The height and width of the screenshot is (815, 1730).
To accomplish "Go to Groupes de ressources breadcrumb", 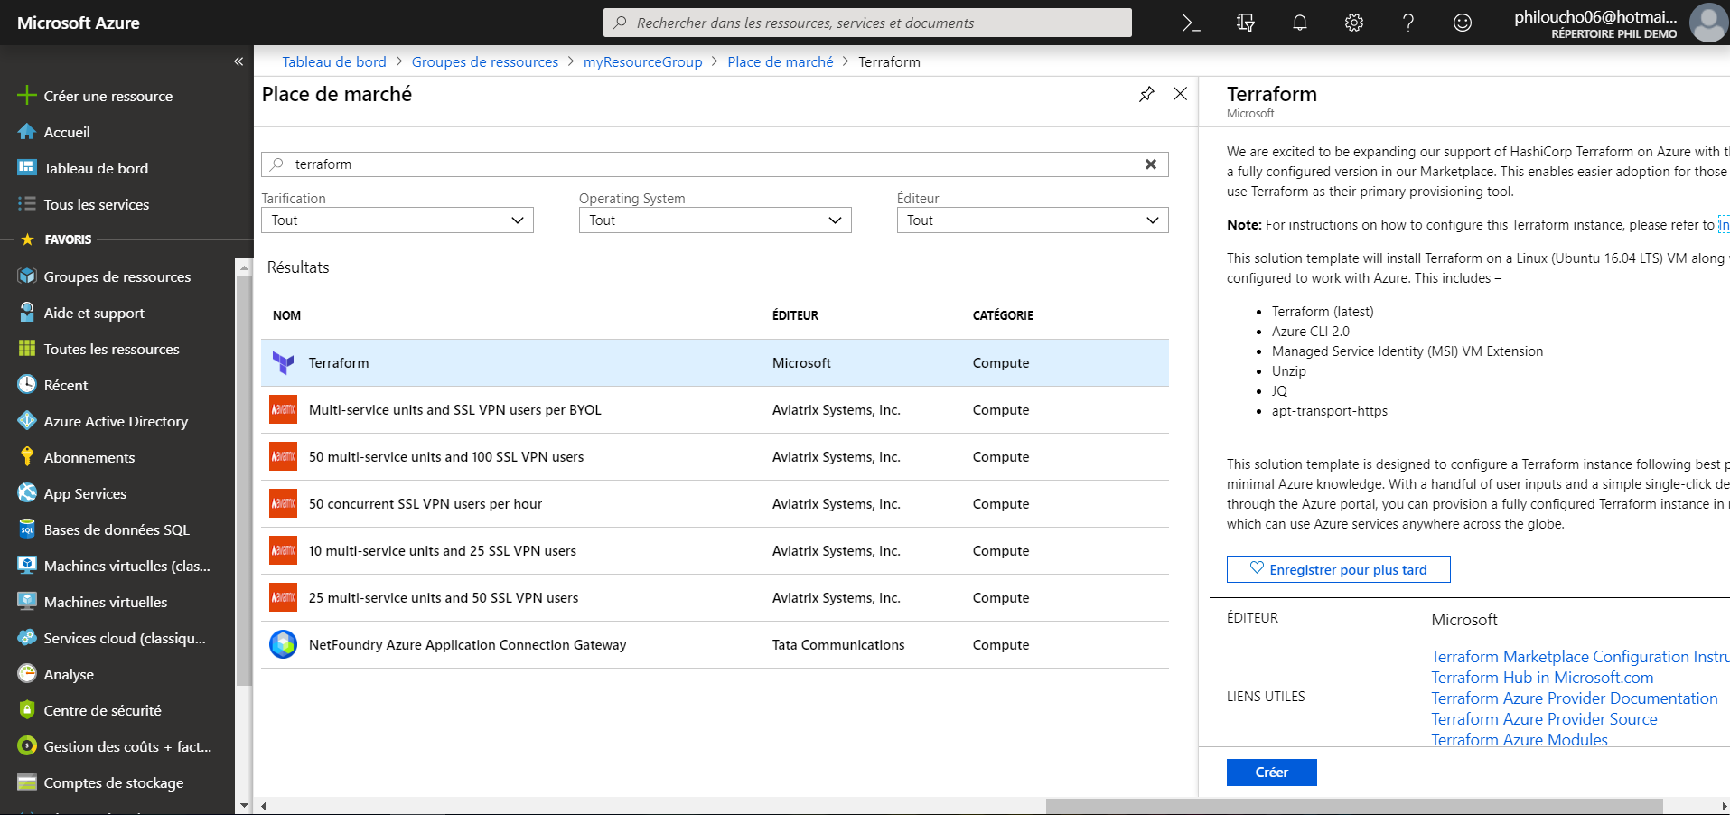I will pos(485,61).
